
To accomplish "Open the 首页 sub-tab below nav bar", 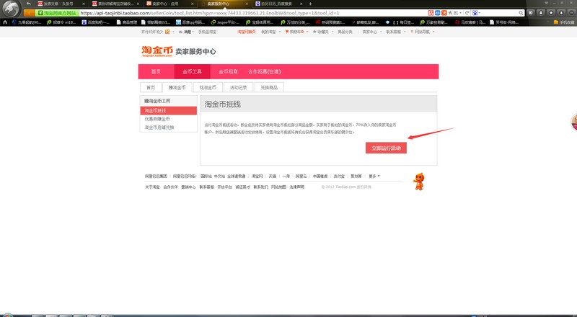I will [x=151, y=87].
